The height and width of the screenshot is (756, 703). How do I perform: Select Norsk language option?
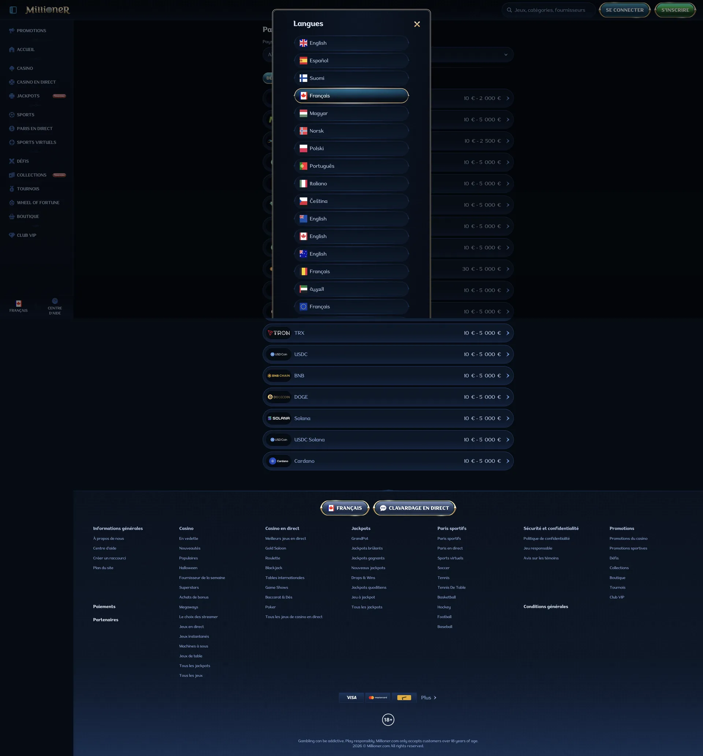[351, 131]
